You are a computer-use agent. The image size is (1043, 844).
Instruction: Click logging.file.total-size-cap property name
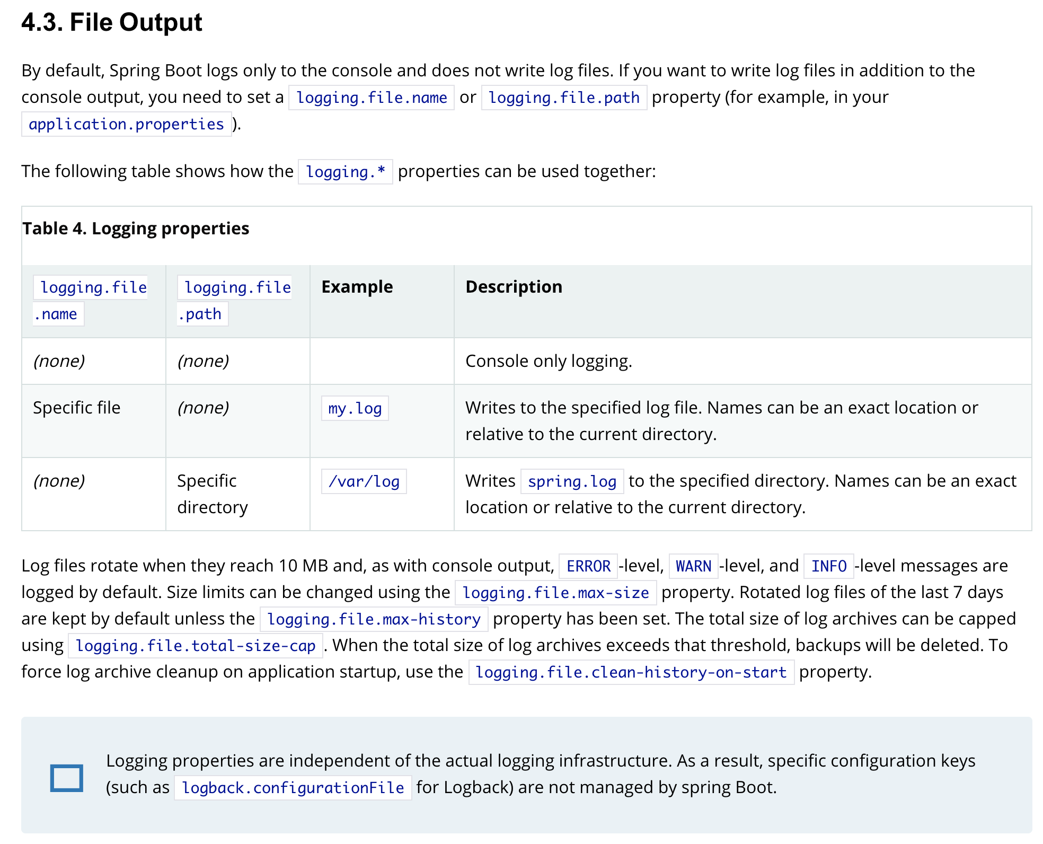195,646
